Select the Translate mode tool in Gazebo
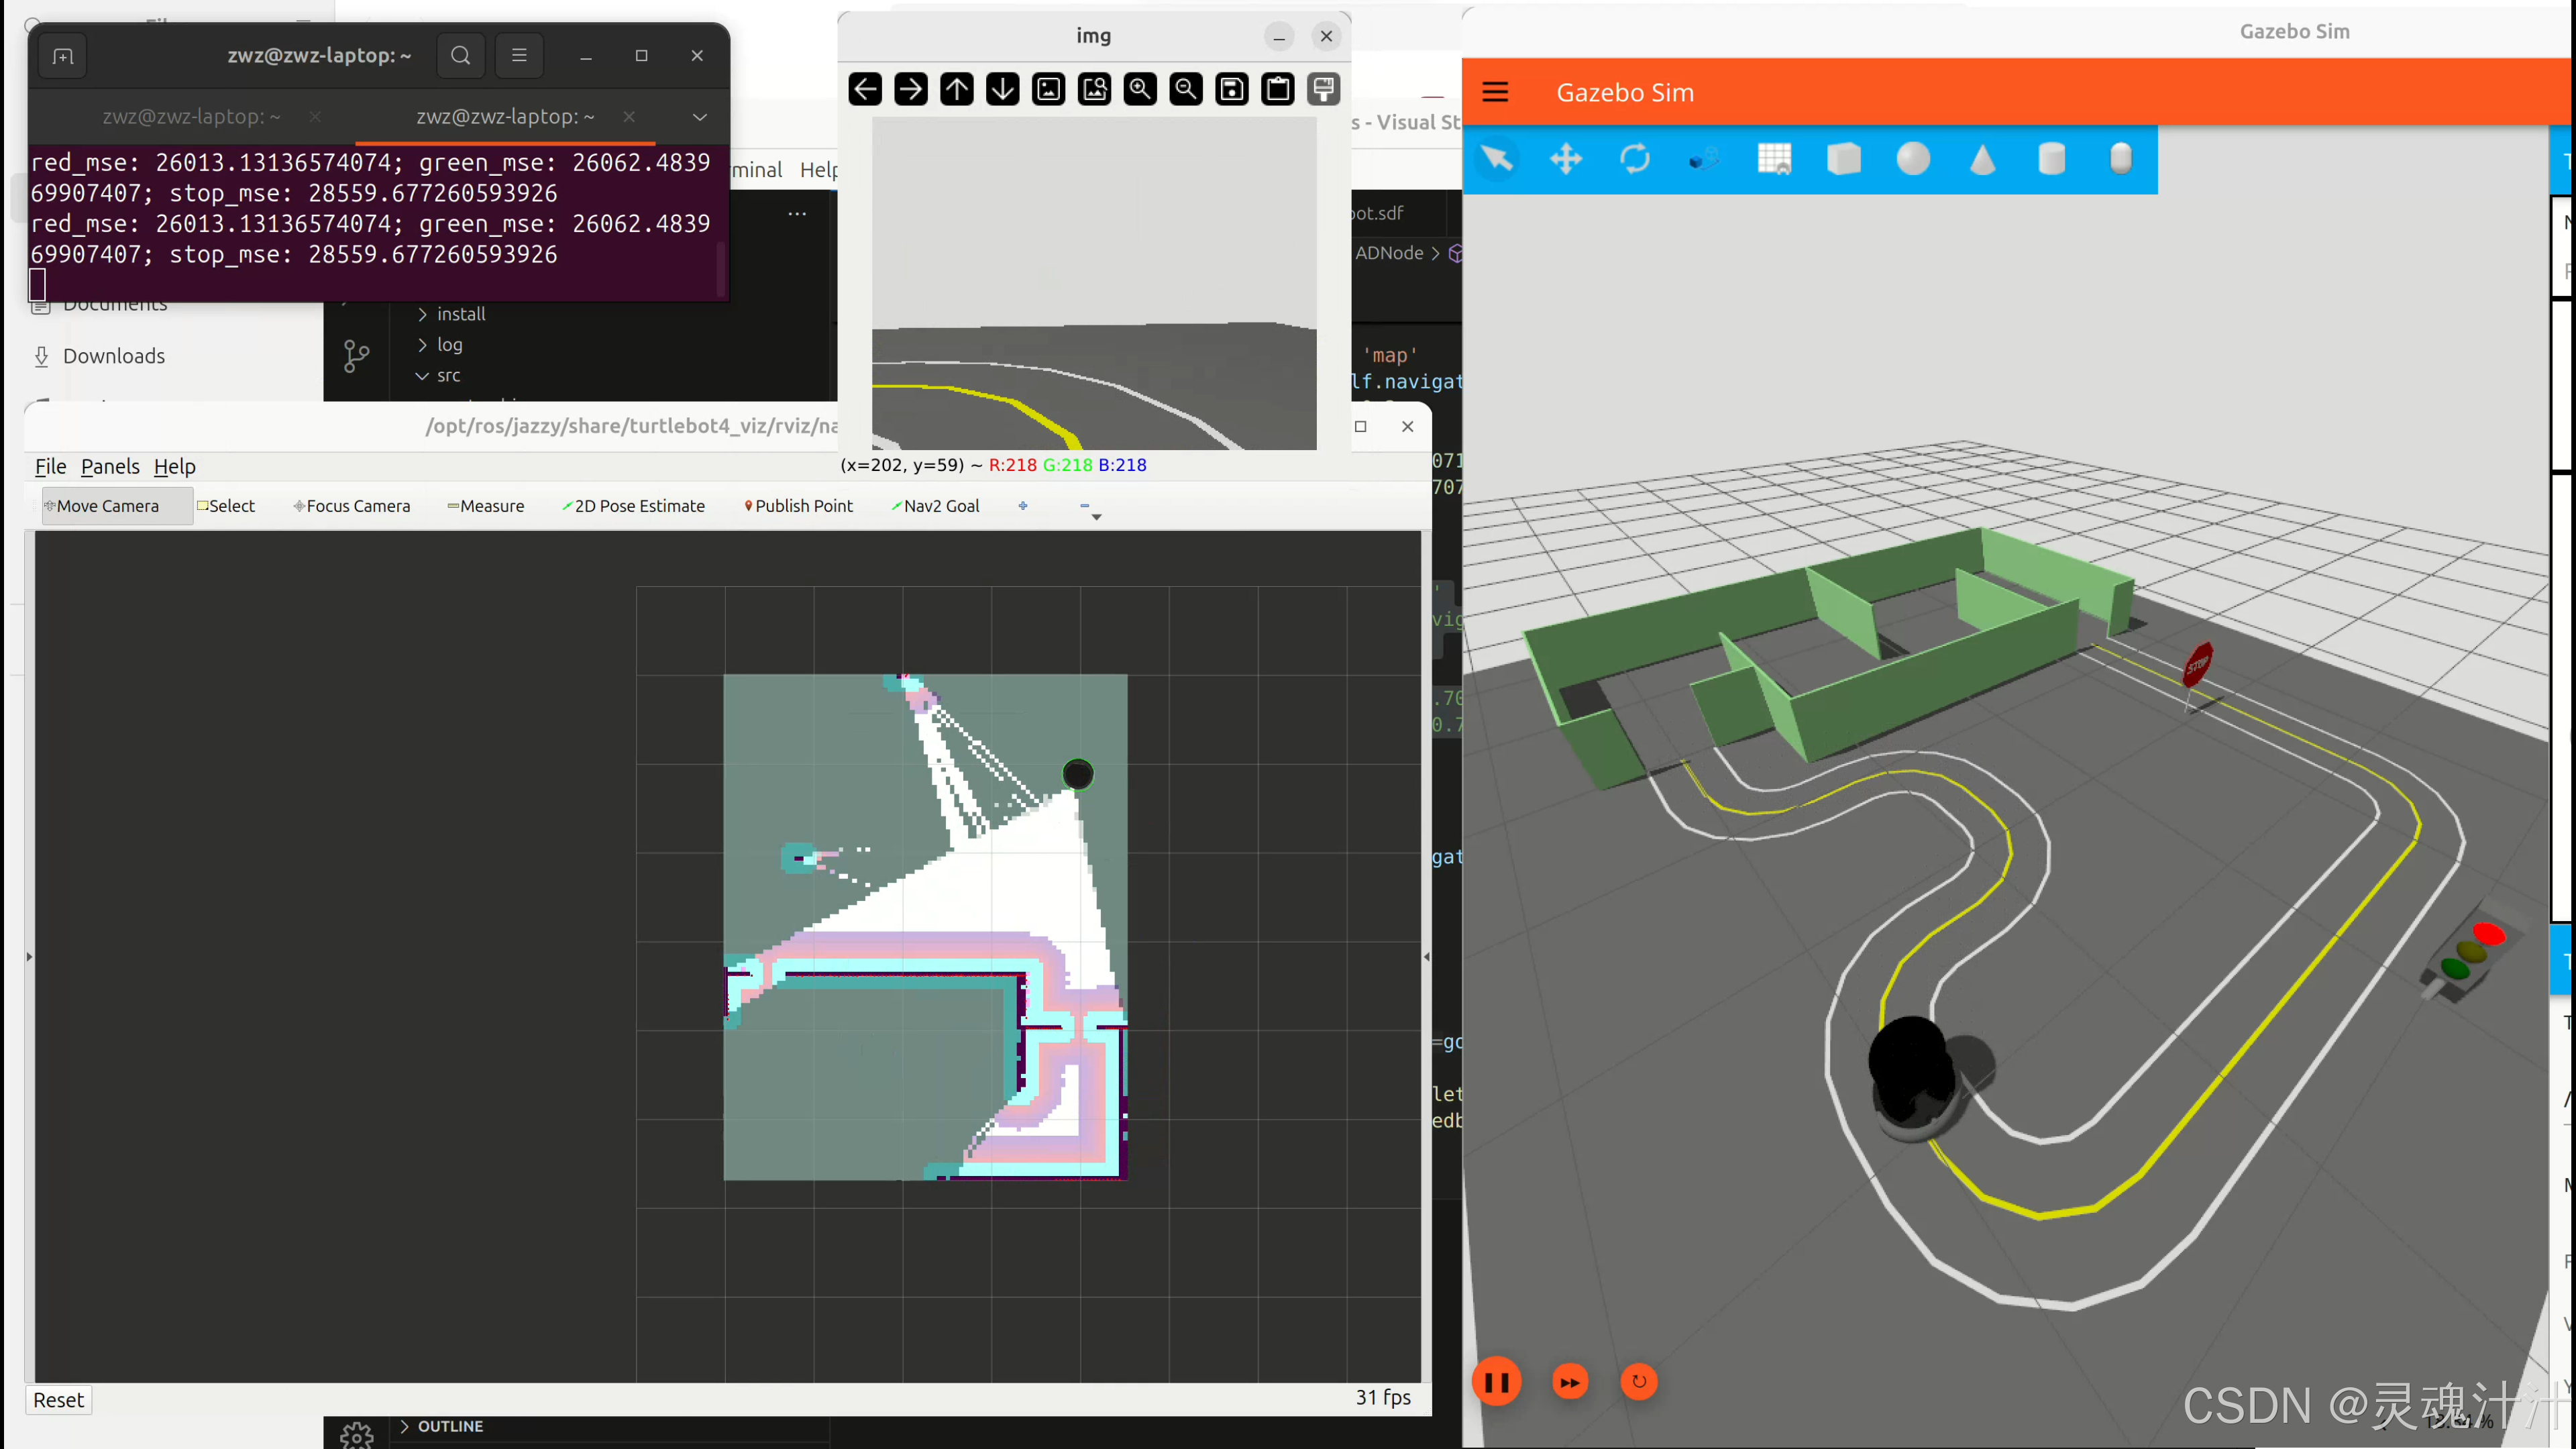This screenshot has height=1449, width=2576. point(1566,159)
